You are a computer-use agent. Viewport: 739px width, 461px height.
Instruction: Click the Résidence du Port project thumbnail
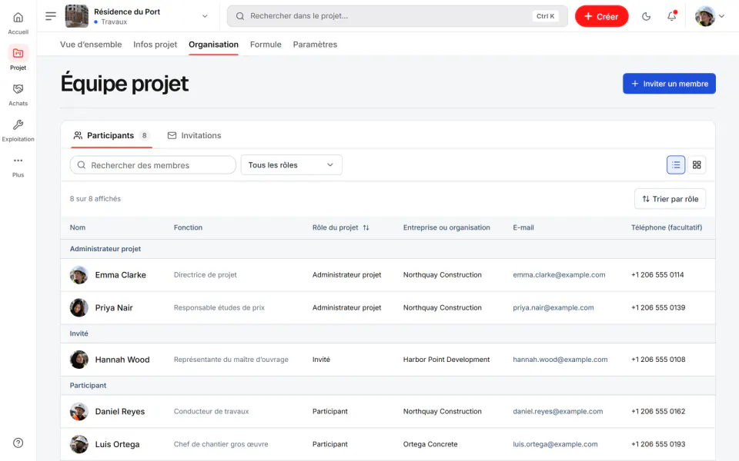click(76, 16)
